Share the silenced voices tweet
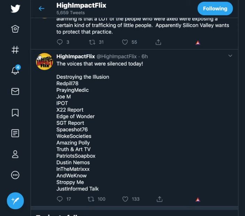 160,199
